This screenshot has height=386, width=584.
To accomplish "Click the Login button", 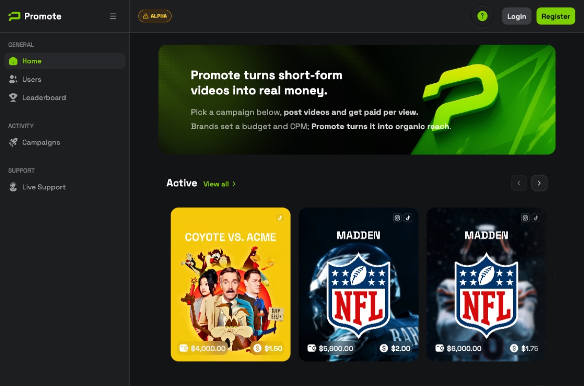I will tap(517, 16).
